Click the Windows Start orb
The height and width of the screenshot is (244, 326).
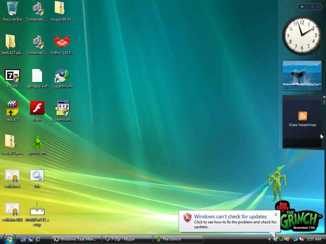[9, 239]
